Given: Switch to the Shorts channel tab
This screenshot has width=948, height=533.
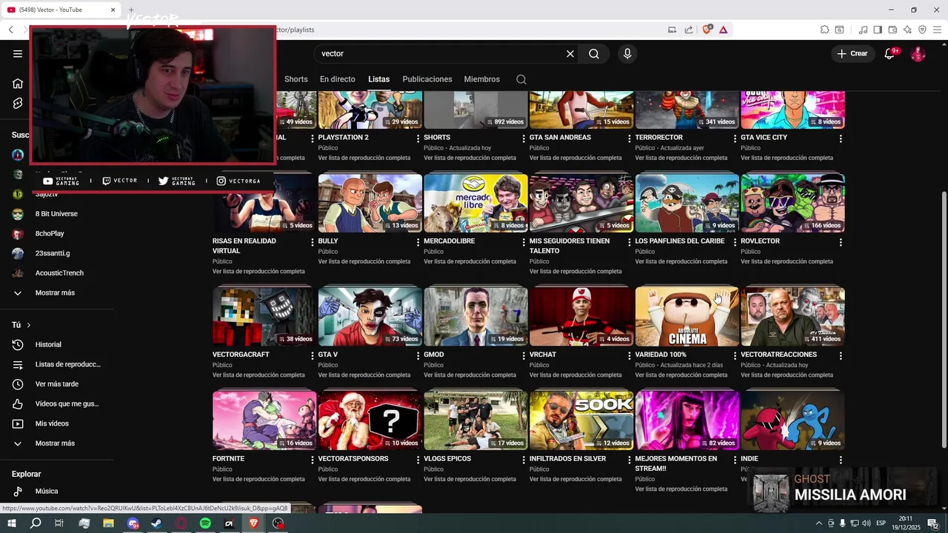Looking at the screenshot, I should [296, 79].
